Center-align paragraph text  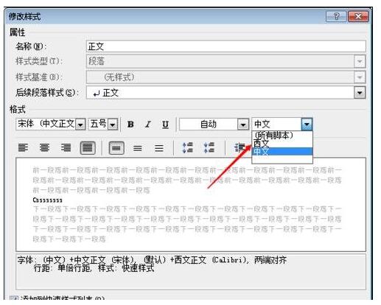[44, 148]
